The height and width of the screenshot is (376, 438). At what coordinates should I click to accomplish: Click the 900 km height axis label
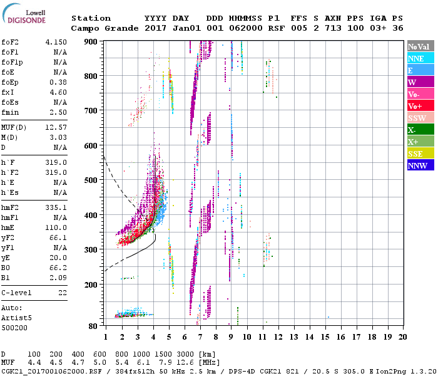tap(91, 42)
